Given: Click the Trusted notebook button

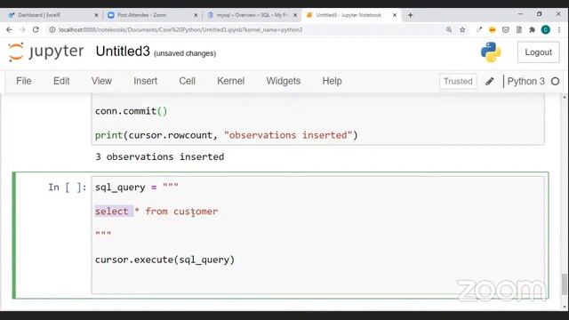Looking at the screenshot, I should (458, 81).
